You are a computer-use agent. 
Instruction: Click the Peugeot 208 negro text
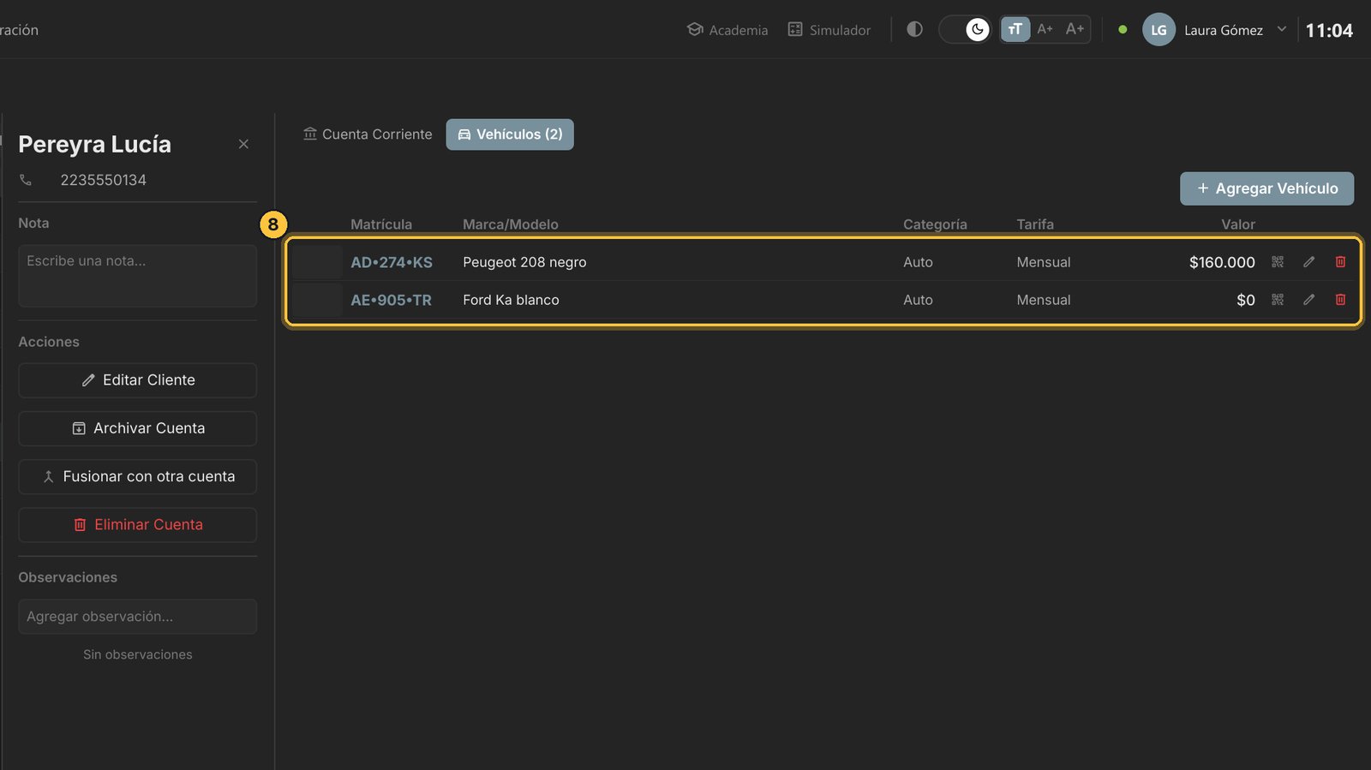click(x=524, y=262)
